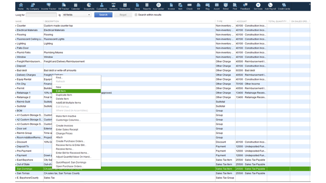
Task: Open the Services toolbar icon
Action: (x=258, y=7)
